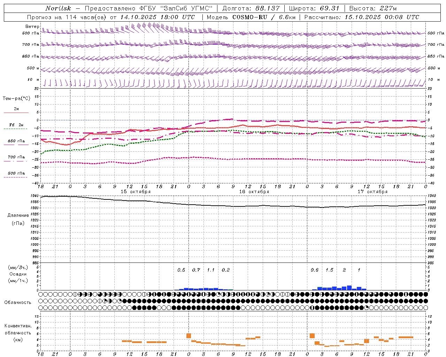Click the right 850 гПа wind level label

436,56
